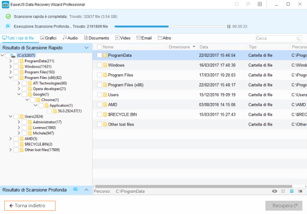The height and width of the screenshot is (214, 307).
Task: Check the (C:) drive checkbox in tree
Action: (x=8, y=55)
